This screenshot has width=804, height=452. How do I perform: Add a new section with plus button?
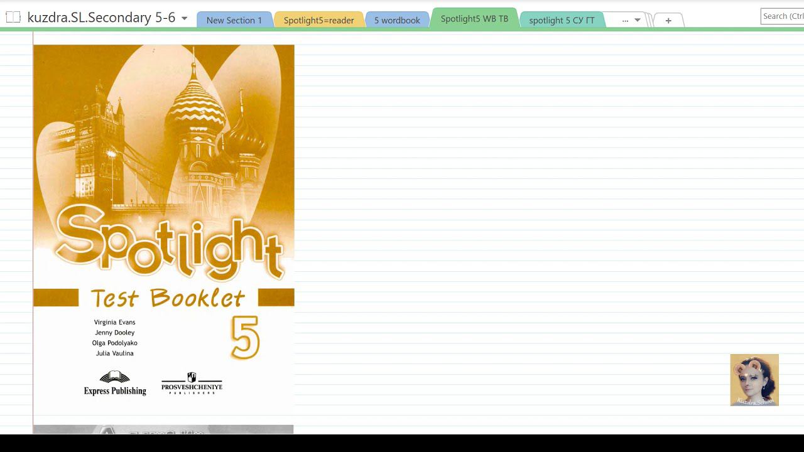click(x=668, y=20)
